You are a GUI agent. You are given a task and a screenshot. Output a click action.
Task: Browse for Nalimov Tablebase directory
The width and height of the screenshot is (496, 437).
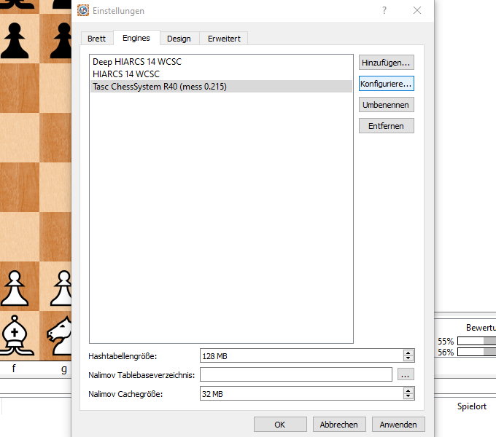point(406,374)
